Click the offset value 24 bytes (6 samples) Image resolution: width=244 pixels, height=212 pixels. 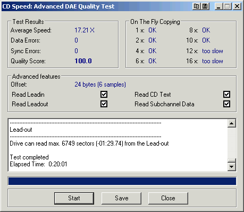click(100, 84)
